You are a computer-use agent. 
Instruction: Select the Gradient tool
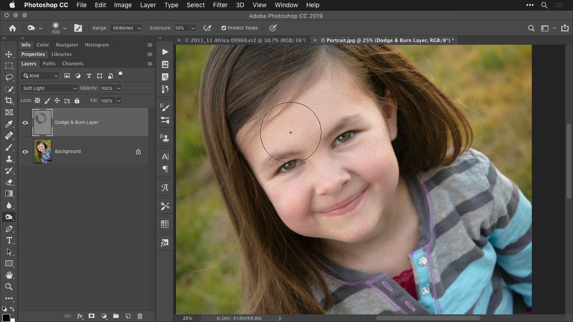[9, 194]
